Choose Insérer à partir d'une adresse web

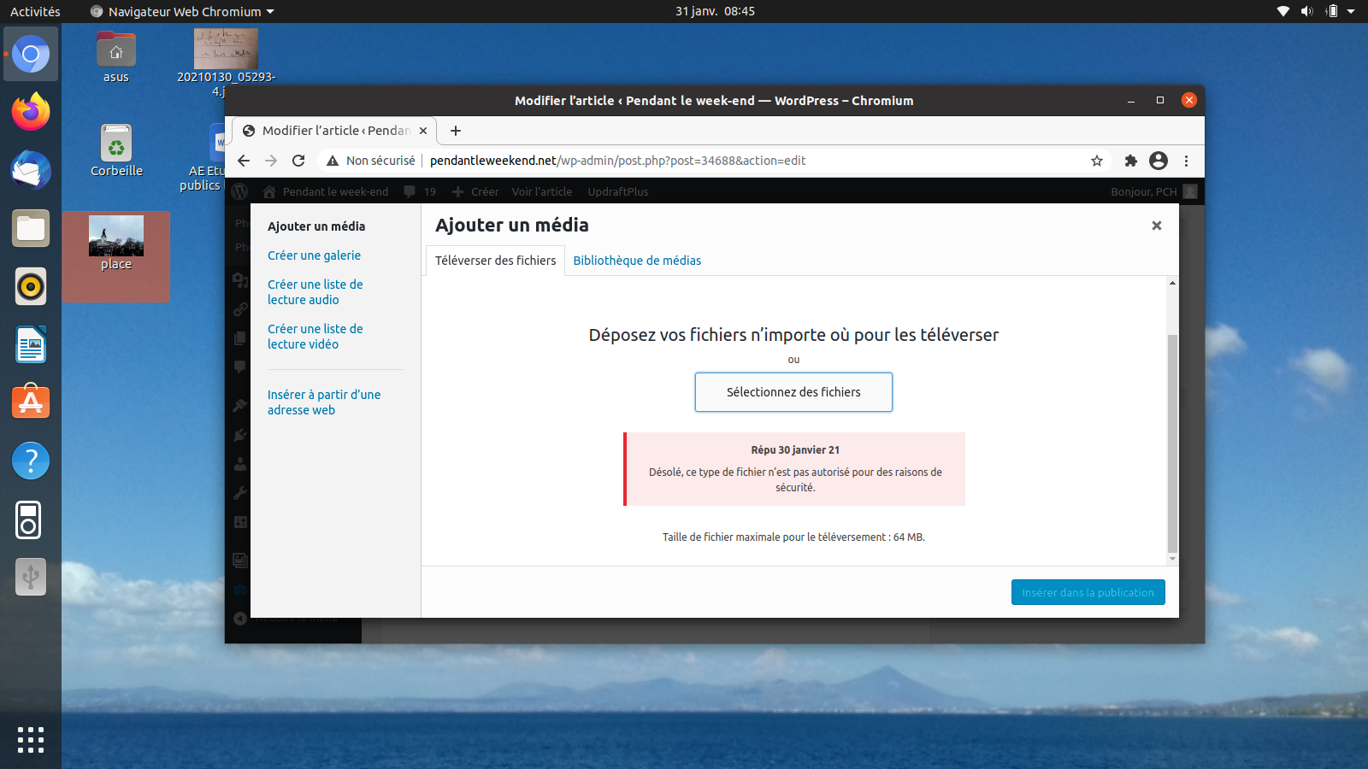pyautogui.click(x=323, y=402)
